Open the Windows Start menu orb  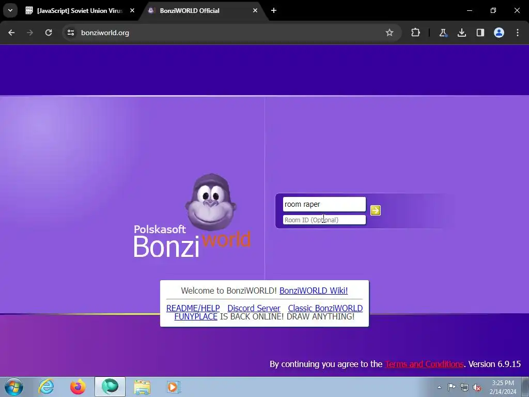pos(14,387)
